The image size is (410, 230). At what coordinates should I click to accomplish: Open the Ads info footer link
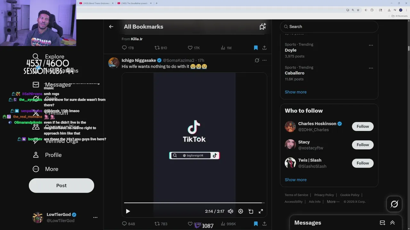[315, 202]
